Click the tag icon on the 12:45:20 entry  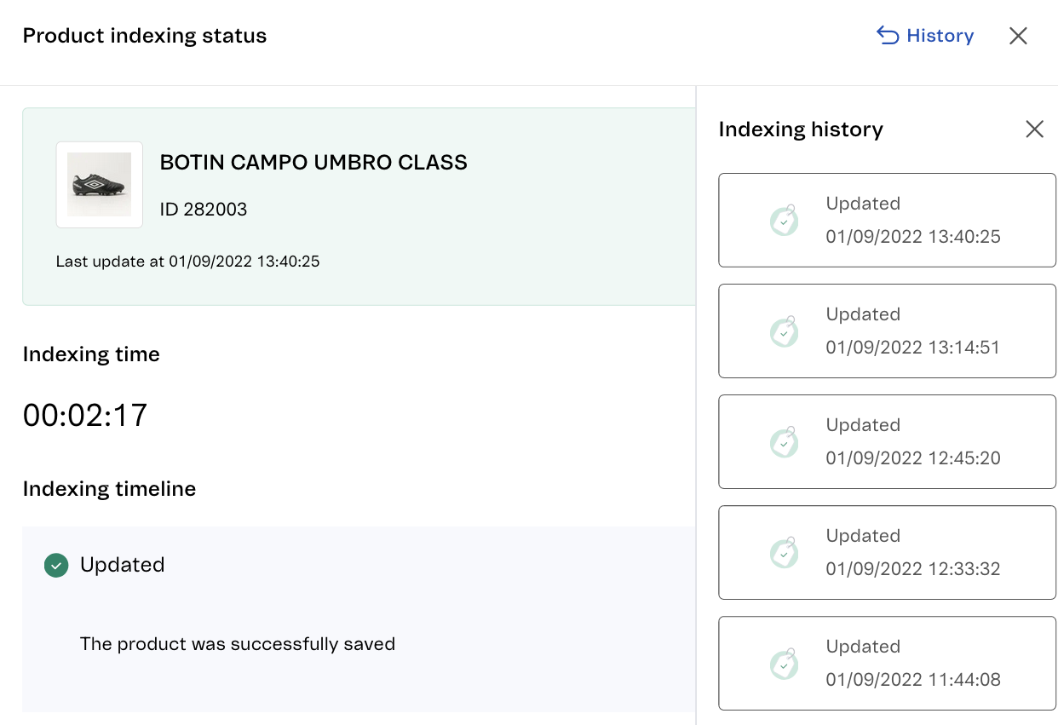tap(784, 442)
